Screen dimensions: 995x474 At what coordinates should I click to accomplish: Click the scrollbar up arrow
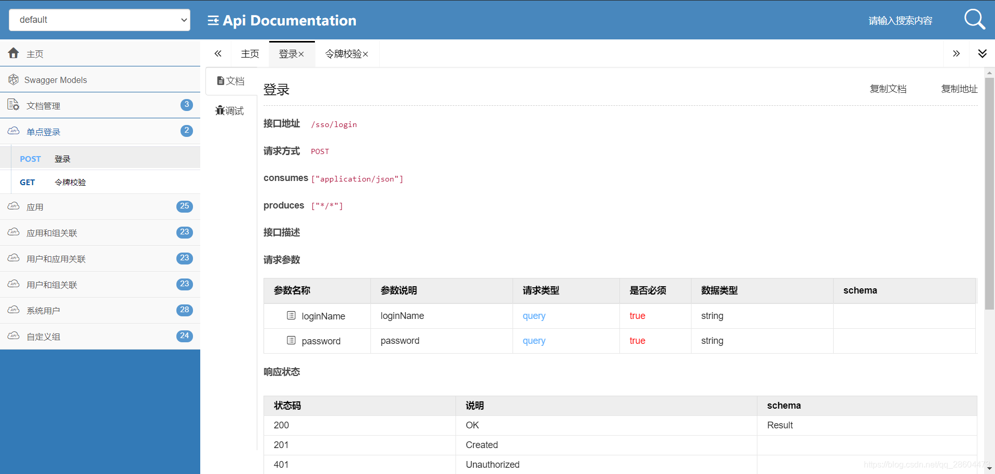[x=989, y=73]
